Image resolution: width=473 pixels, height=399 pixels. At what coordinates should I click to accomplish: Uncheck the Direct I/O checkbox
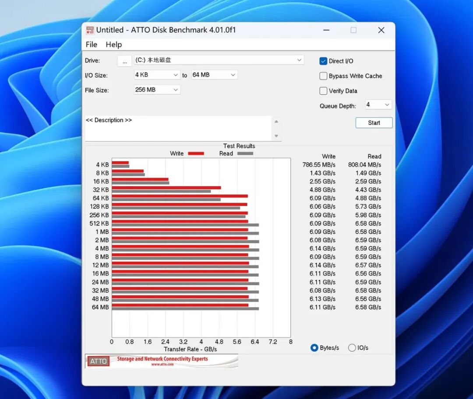point(323,61)
